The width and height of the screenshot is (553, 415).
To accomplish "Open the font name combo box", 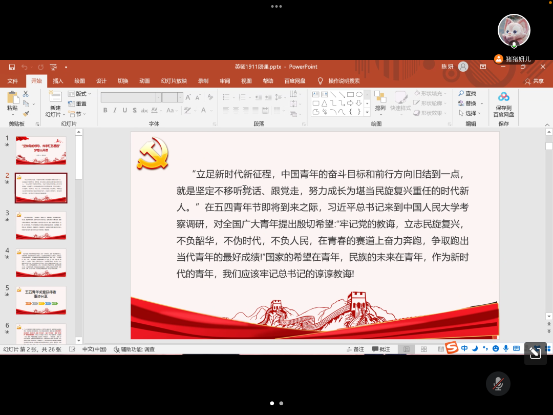I will 131,97.
